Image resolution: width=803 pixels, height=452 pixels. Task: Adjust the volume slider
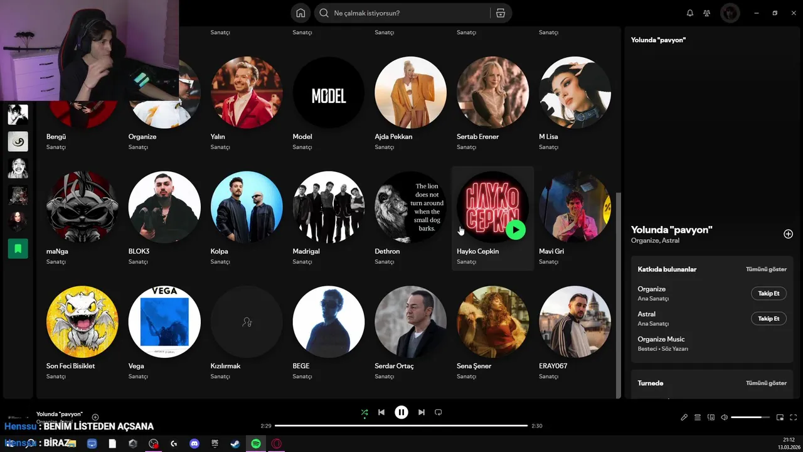(750, 417)
